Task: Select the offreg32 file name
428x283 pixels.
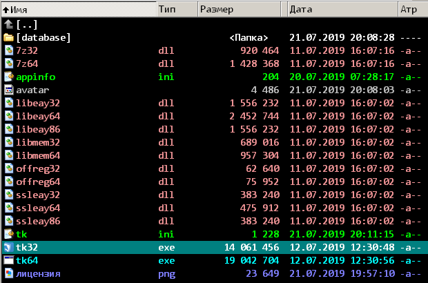Action: tap(38, 168)
